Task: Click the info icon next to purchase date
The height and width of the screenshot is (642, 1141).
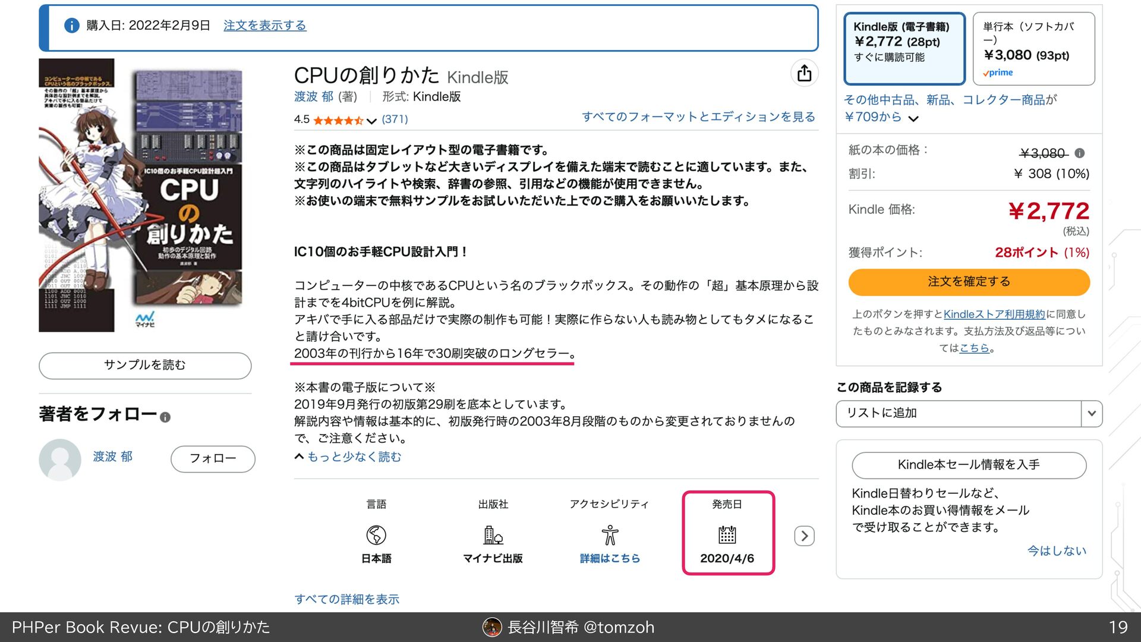Action: (x=71, y=26)
